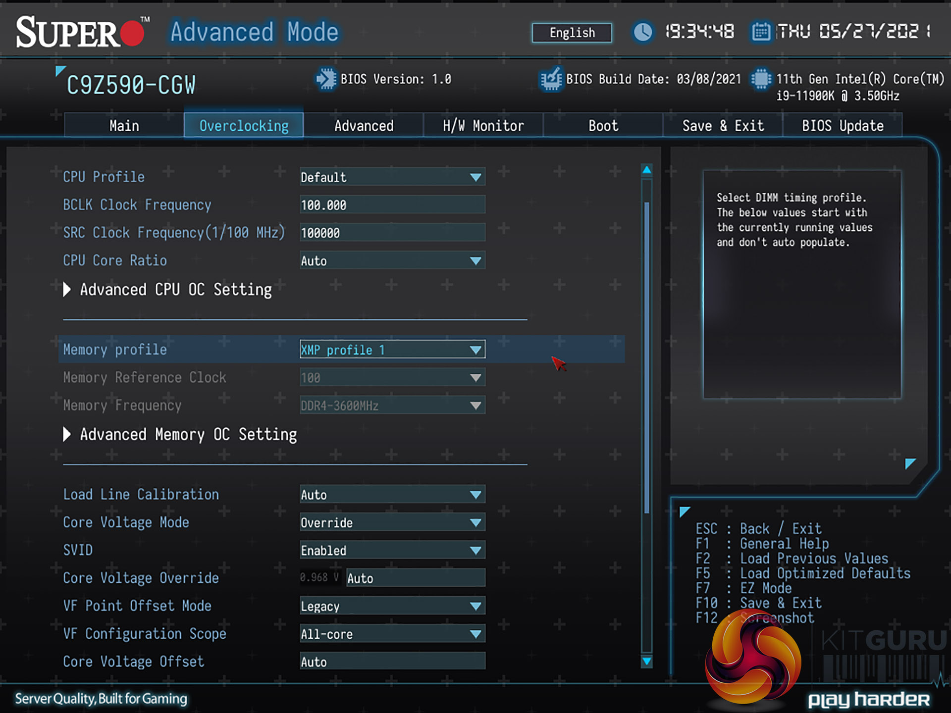951x713 pixels.
Task: Click the clock icon beside the time
Action: [642, 32]
